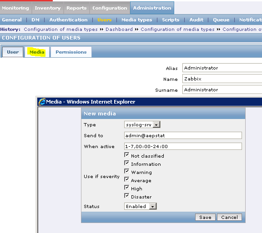Toggle the Disaster severity checkbox
Image resolution: width=262 pixels, height=233 pixels.
(x=126, y=196)
